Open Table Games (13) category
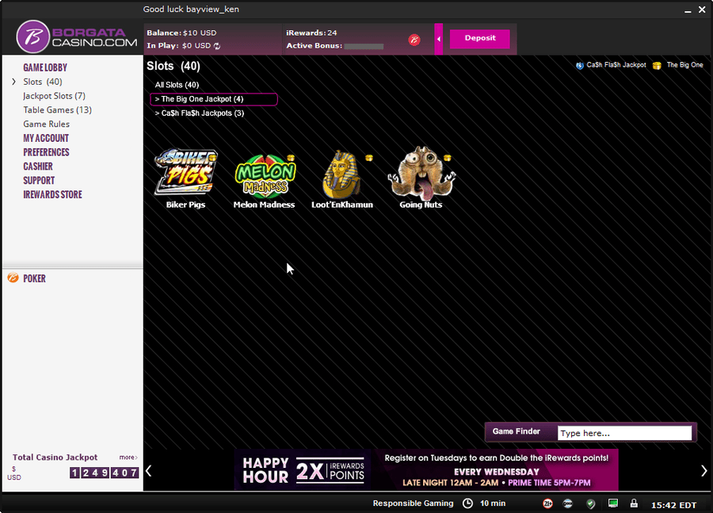This screenshot has width=713, height=513. [x=57, y=110]
